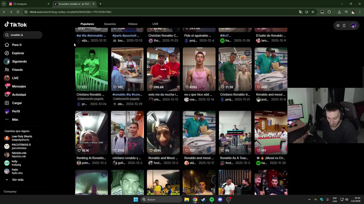
Task: Open video with 748.6K likes
Action: pyautogui.click(x=163, y=69)
